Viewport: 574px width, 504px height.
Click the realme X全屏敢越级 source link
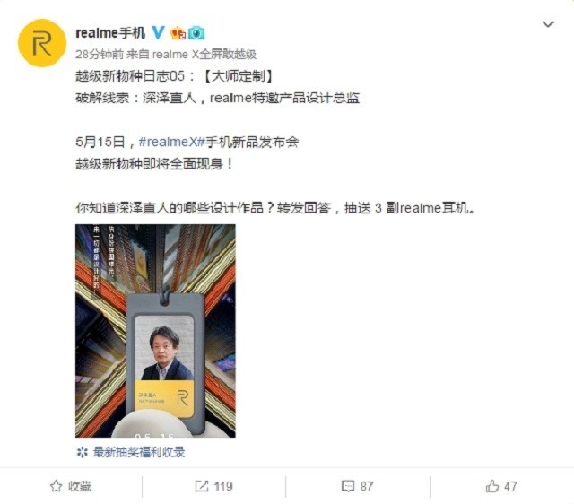click(204, 54)
